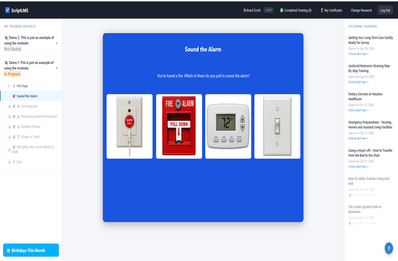Click the Demo 2 books icon

(x=6, y=38)
